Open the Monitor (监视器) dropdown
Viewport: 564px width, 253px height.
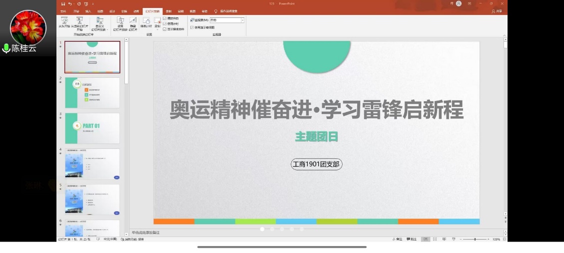[x=242, y=20]
